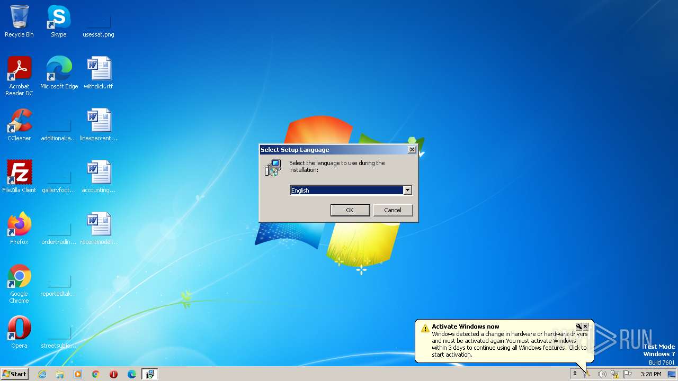Image resolution: width=678 pixels, height=381 pixels.
Task: Close the Select Setup Language dialog
Action: pos(412,150)
